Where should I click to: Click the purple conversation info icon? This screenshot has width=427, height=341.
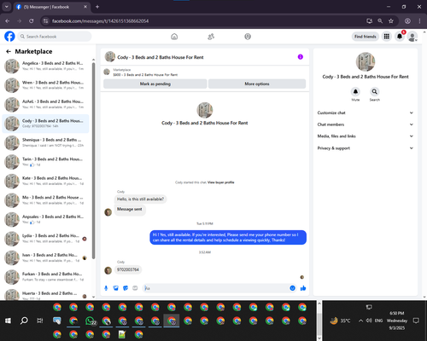click(301, 57)
